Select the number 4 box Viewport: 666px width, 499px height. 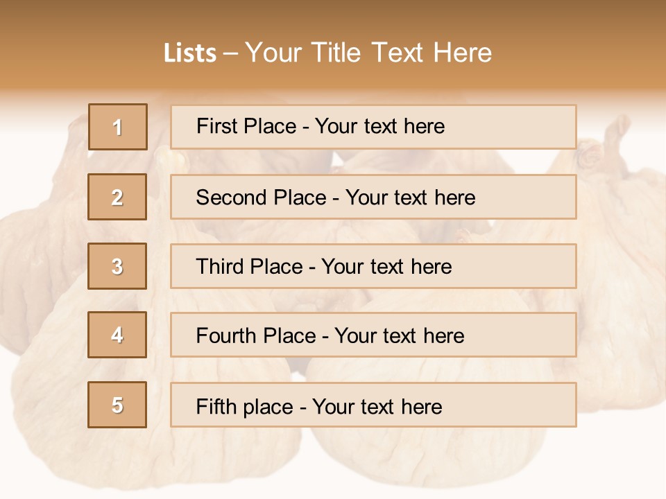pyautogui.click(x=117, y=335)
